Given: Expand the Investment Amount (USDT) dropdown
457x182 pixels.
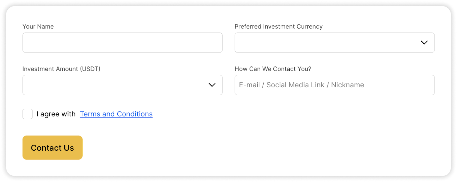Looking at the screenshot, I should (122, 85).
